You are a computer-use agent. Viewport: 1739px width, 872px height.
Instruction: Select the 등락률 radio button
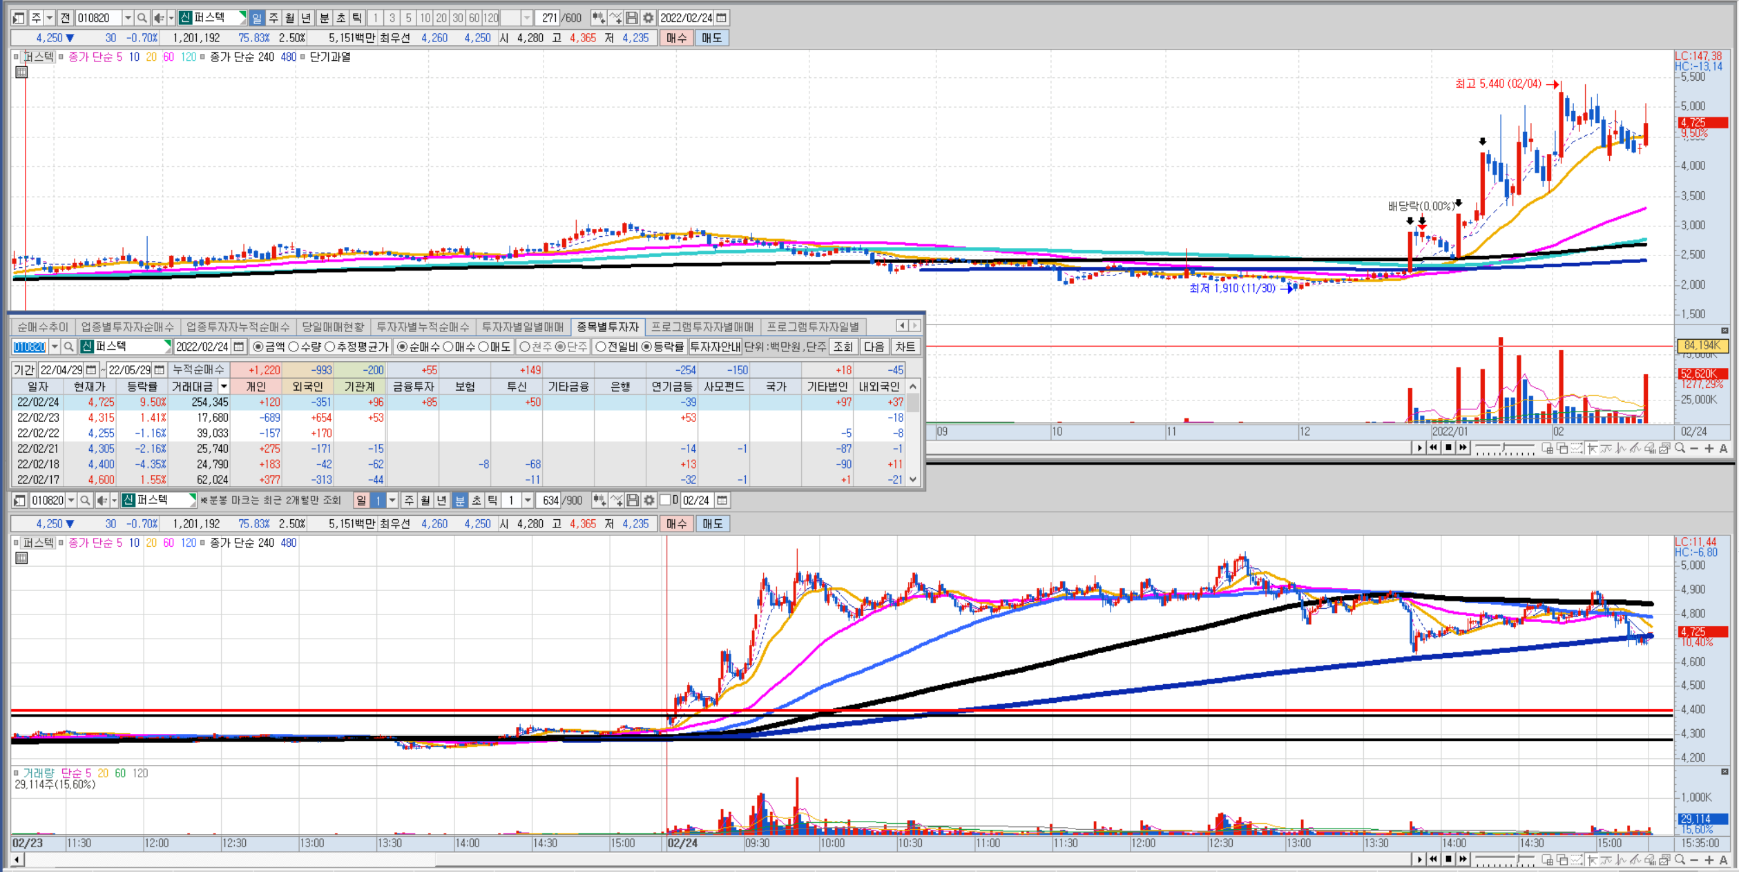pyautogui.click(x=646, y=347)
